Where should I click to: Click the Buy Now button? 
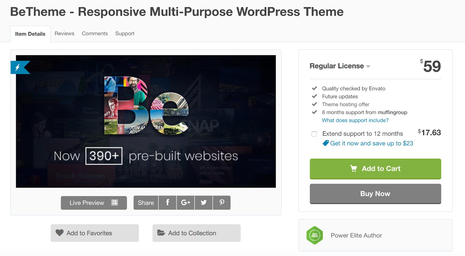point(375,194)
